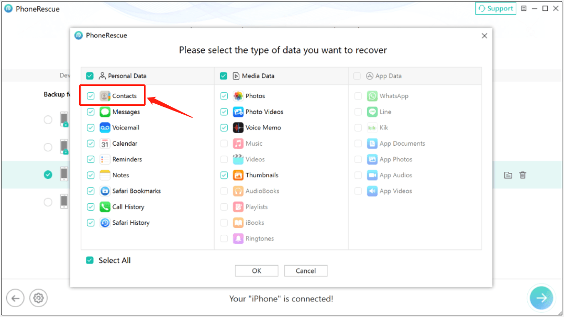Open settings gear in main window
564x317 pixels.
pyautogui.click(x=38, y=298)
